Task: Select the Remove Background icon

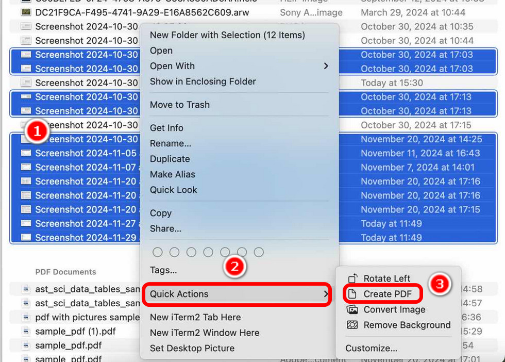Action: pos(353,325)
